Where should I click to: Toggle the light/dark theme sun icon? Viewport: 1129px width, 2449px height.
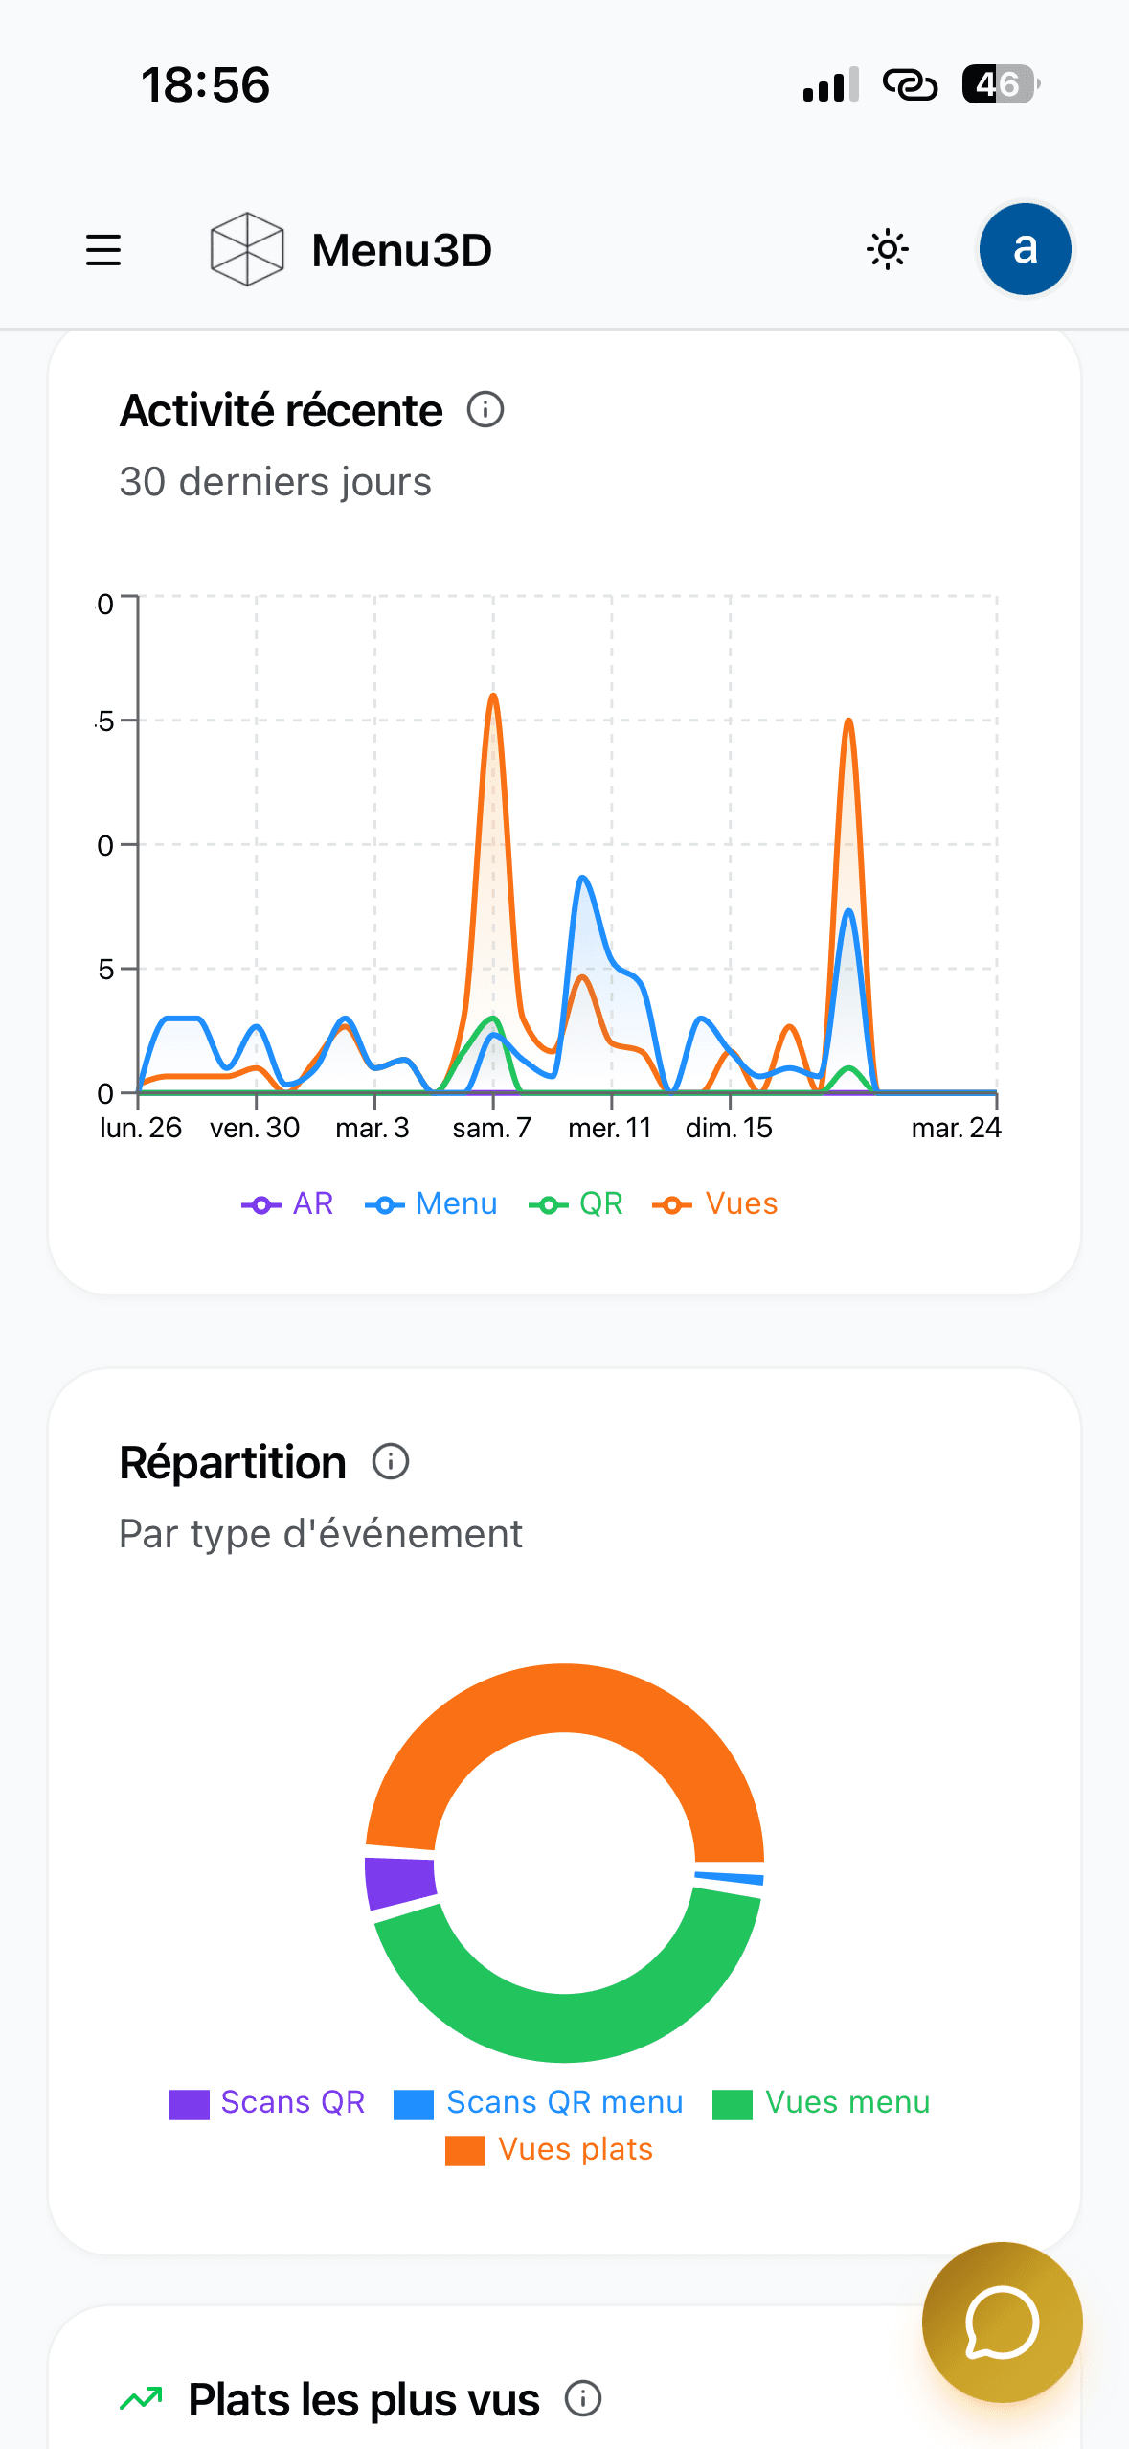887,250
